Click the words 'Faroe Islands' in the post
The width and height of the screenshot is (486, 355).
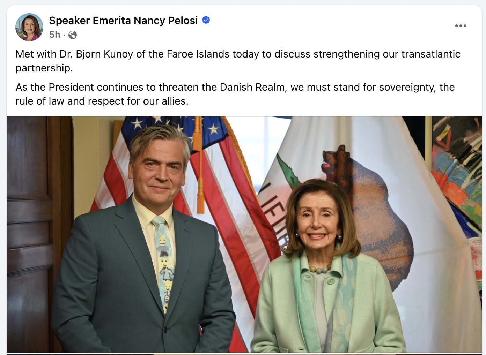coord(198,54)
